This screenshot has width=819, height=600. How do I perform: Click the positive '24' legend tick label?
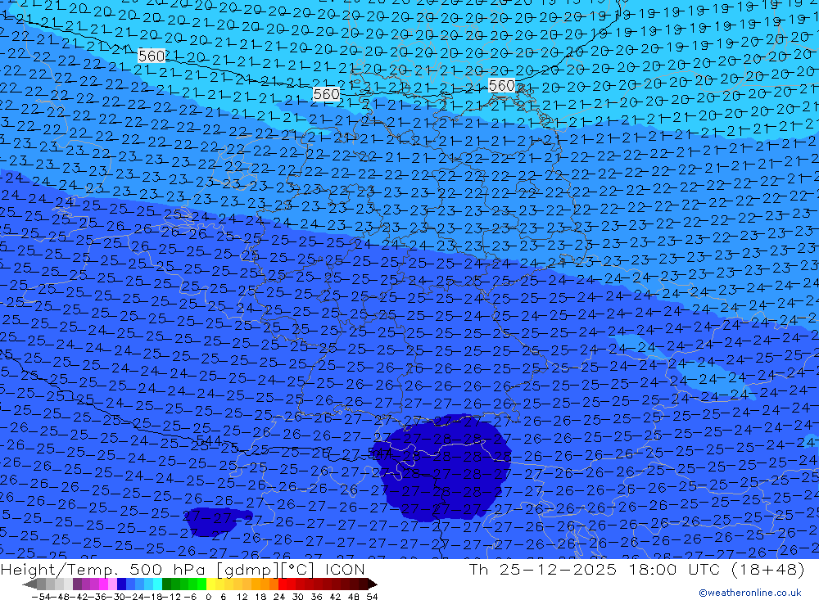click(x=279, y=597)
